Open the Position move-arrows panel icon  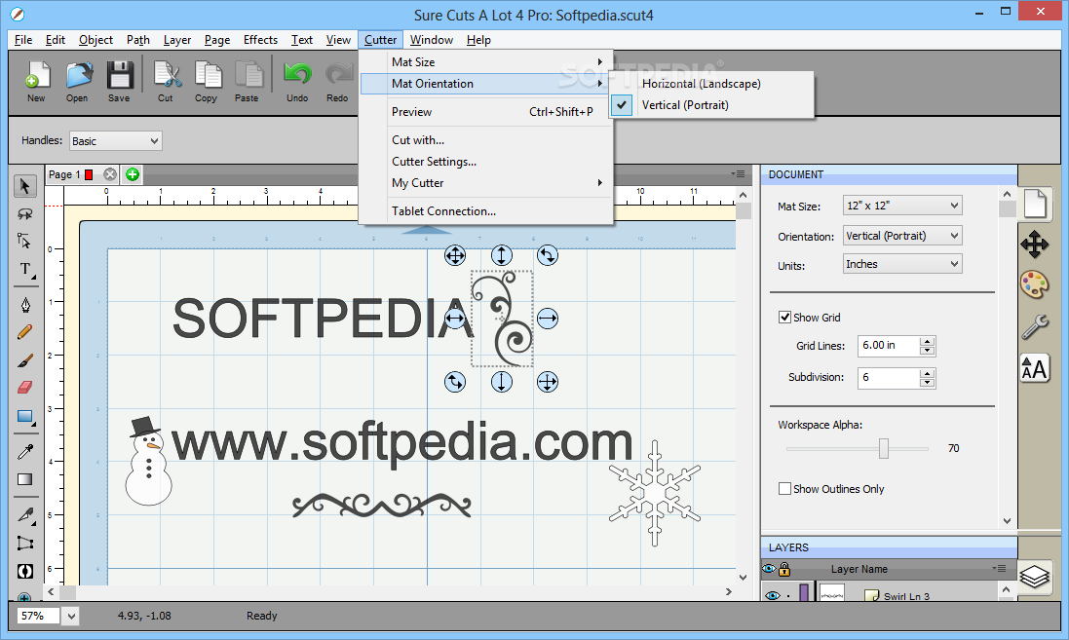point(1035,244)
